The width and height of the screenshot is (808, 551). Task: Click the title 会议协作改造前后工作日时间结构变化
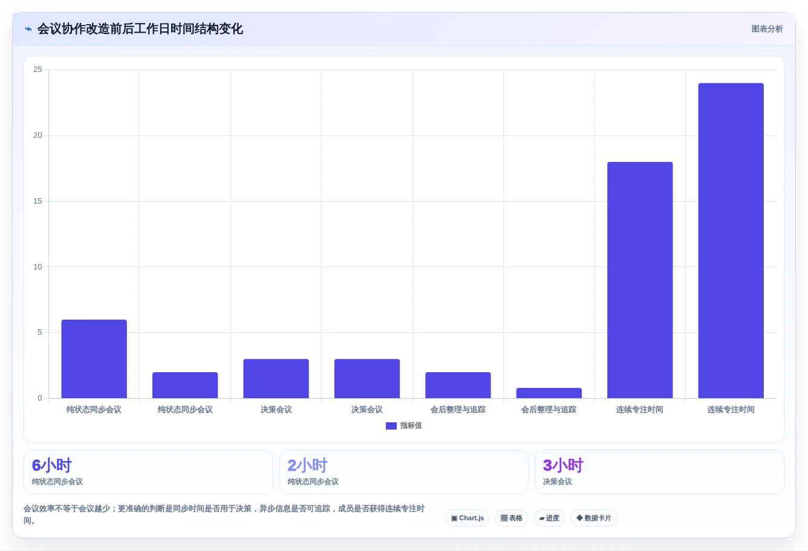click(x=140, y=29)
